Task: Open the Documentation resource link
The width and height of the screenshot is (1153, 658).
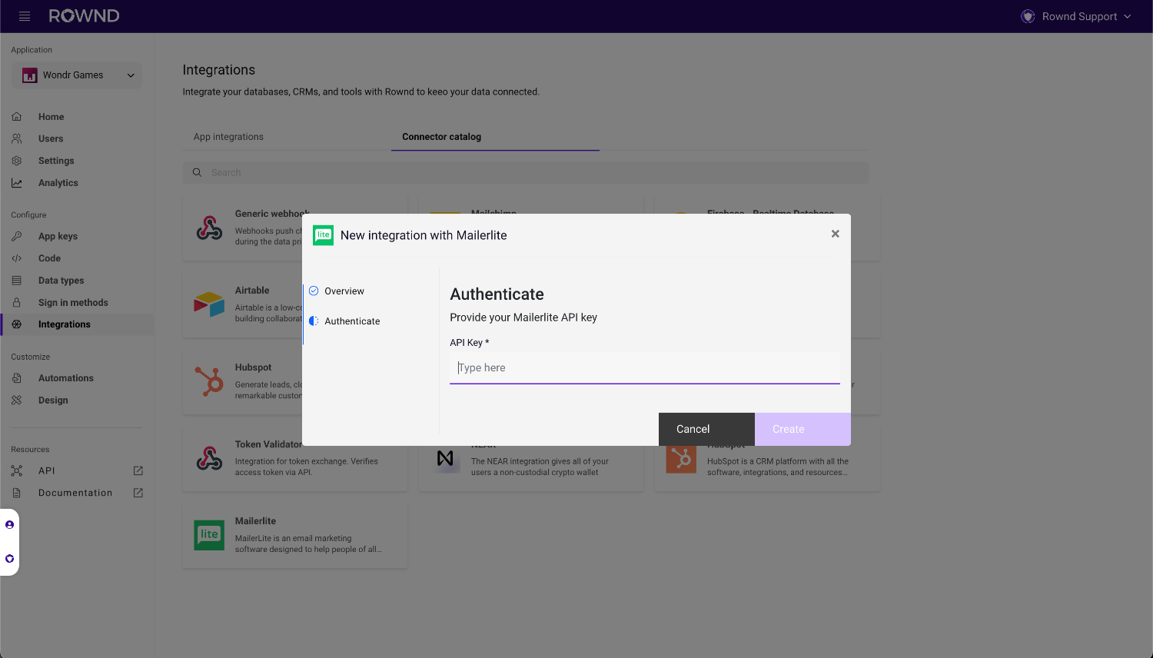Action: click(x=75, y=493)
